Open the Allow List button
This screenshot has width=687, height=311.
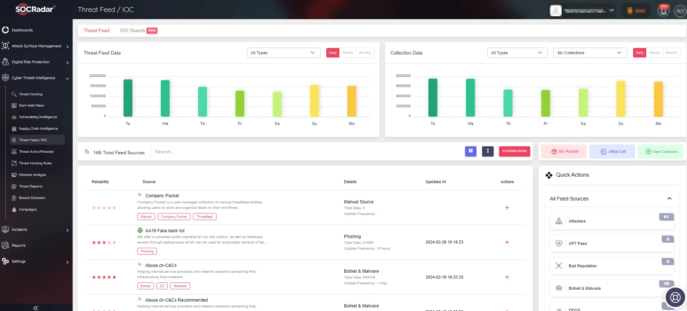612,151
